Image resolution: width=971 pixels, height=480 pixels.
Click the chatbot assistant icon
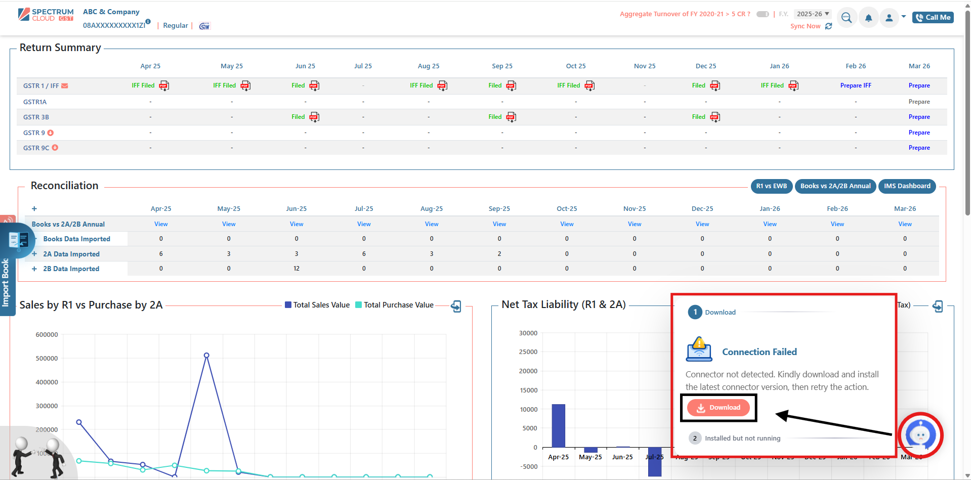tap(920, 434)
